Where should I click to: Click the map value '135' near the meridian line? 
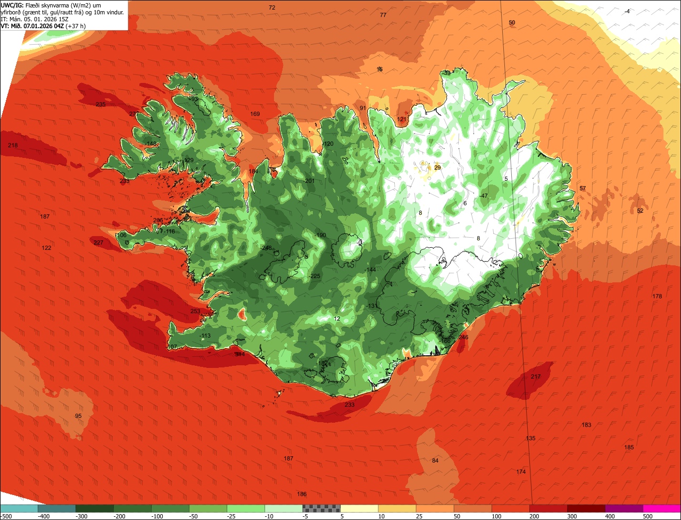click(530, 438)
